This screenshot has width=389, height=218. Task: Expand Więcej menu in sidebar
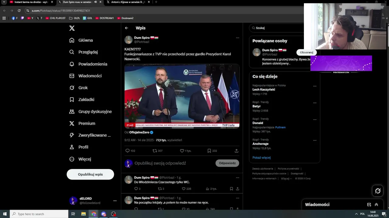(x=80, y=159)
